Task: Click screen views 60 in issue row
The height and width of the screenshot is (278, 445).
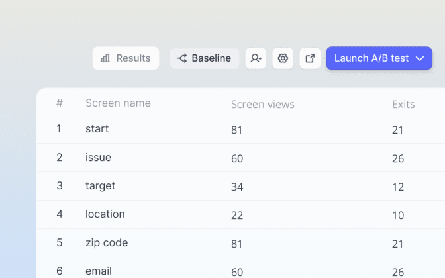Action: tap(237, 158)
